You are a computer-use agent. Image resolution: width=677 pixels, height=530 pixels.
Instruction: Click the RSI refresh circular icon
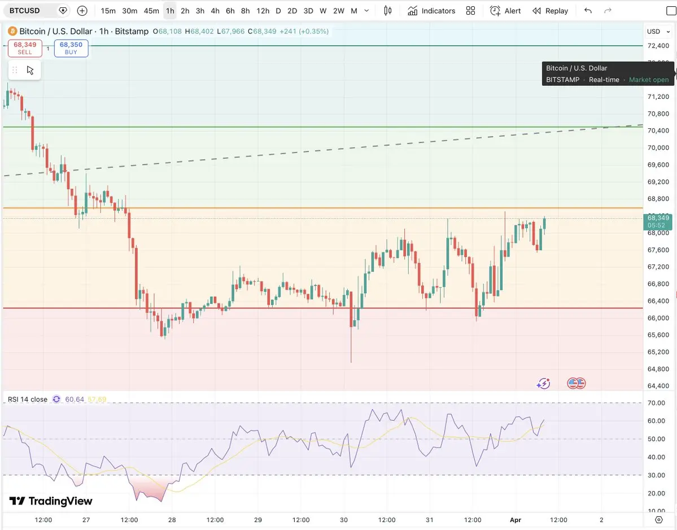tap(56, 399)
